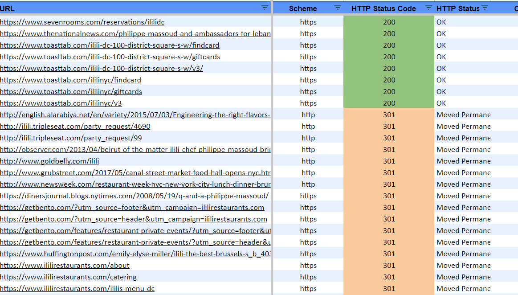Open the tripleseat party_request/4690 link
This screenshot has height=295, width=518.
click(x=75, y=126)
